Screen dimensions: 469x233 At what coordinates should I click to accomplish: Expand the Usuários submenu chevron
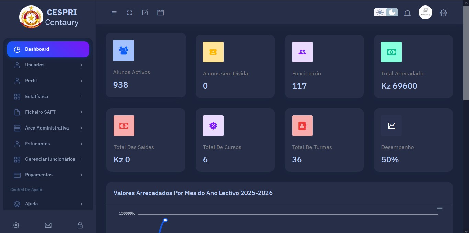(81, 65)
